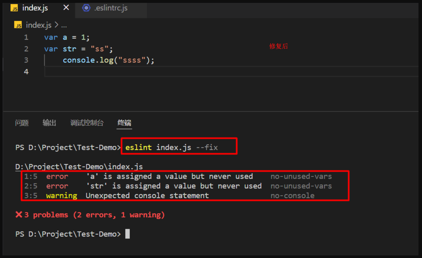422x258 pixels.
Task: Open the .eslintrc.js tab
Action: coord(111,8)
